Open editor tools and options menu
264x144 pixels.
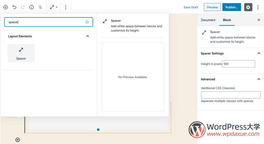coord(258,7)
